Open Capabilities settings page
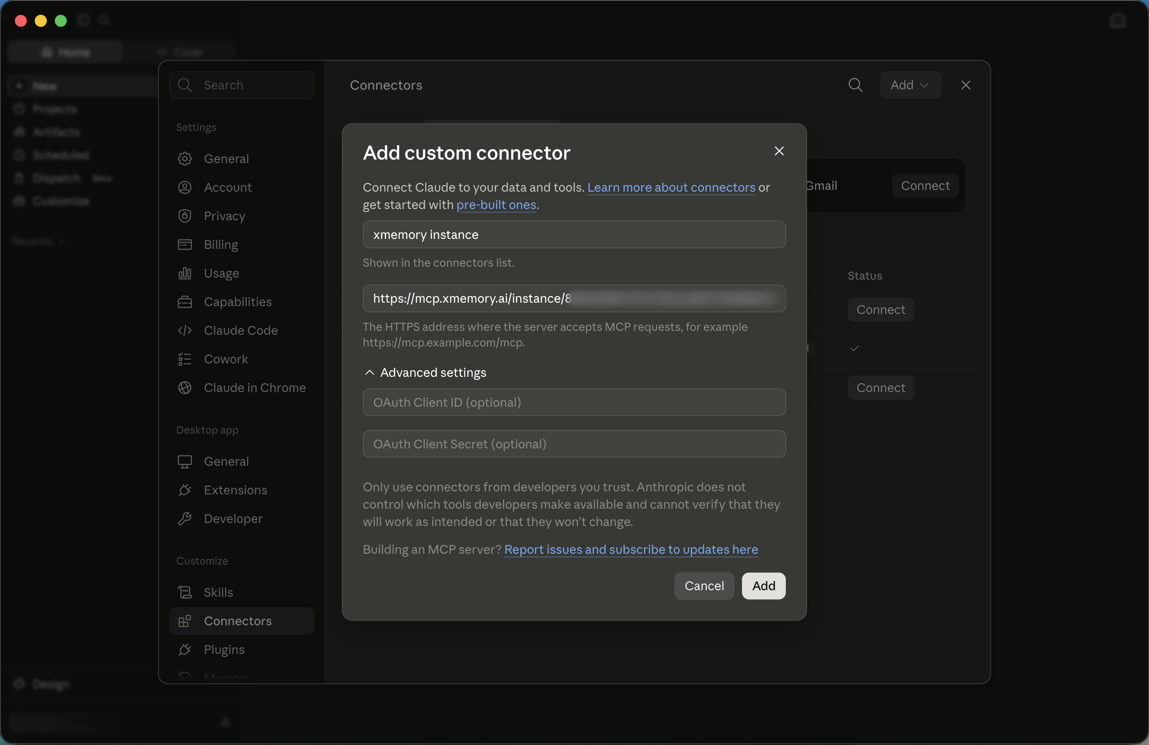Screen dimensions: 1149x745 (x=241, y=301)
